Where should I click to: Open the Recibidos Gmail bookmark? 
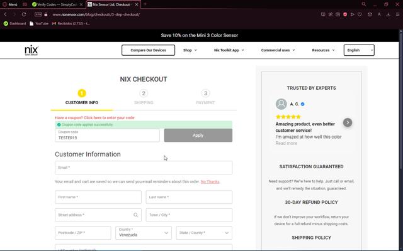point(71,24)
